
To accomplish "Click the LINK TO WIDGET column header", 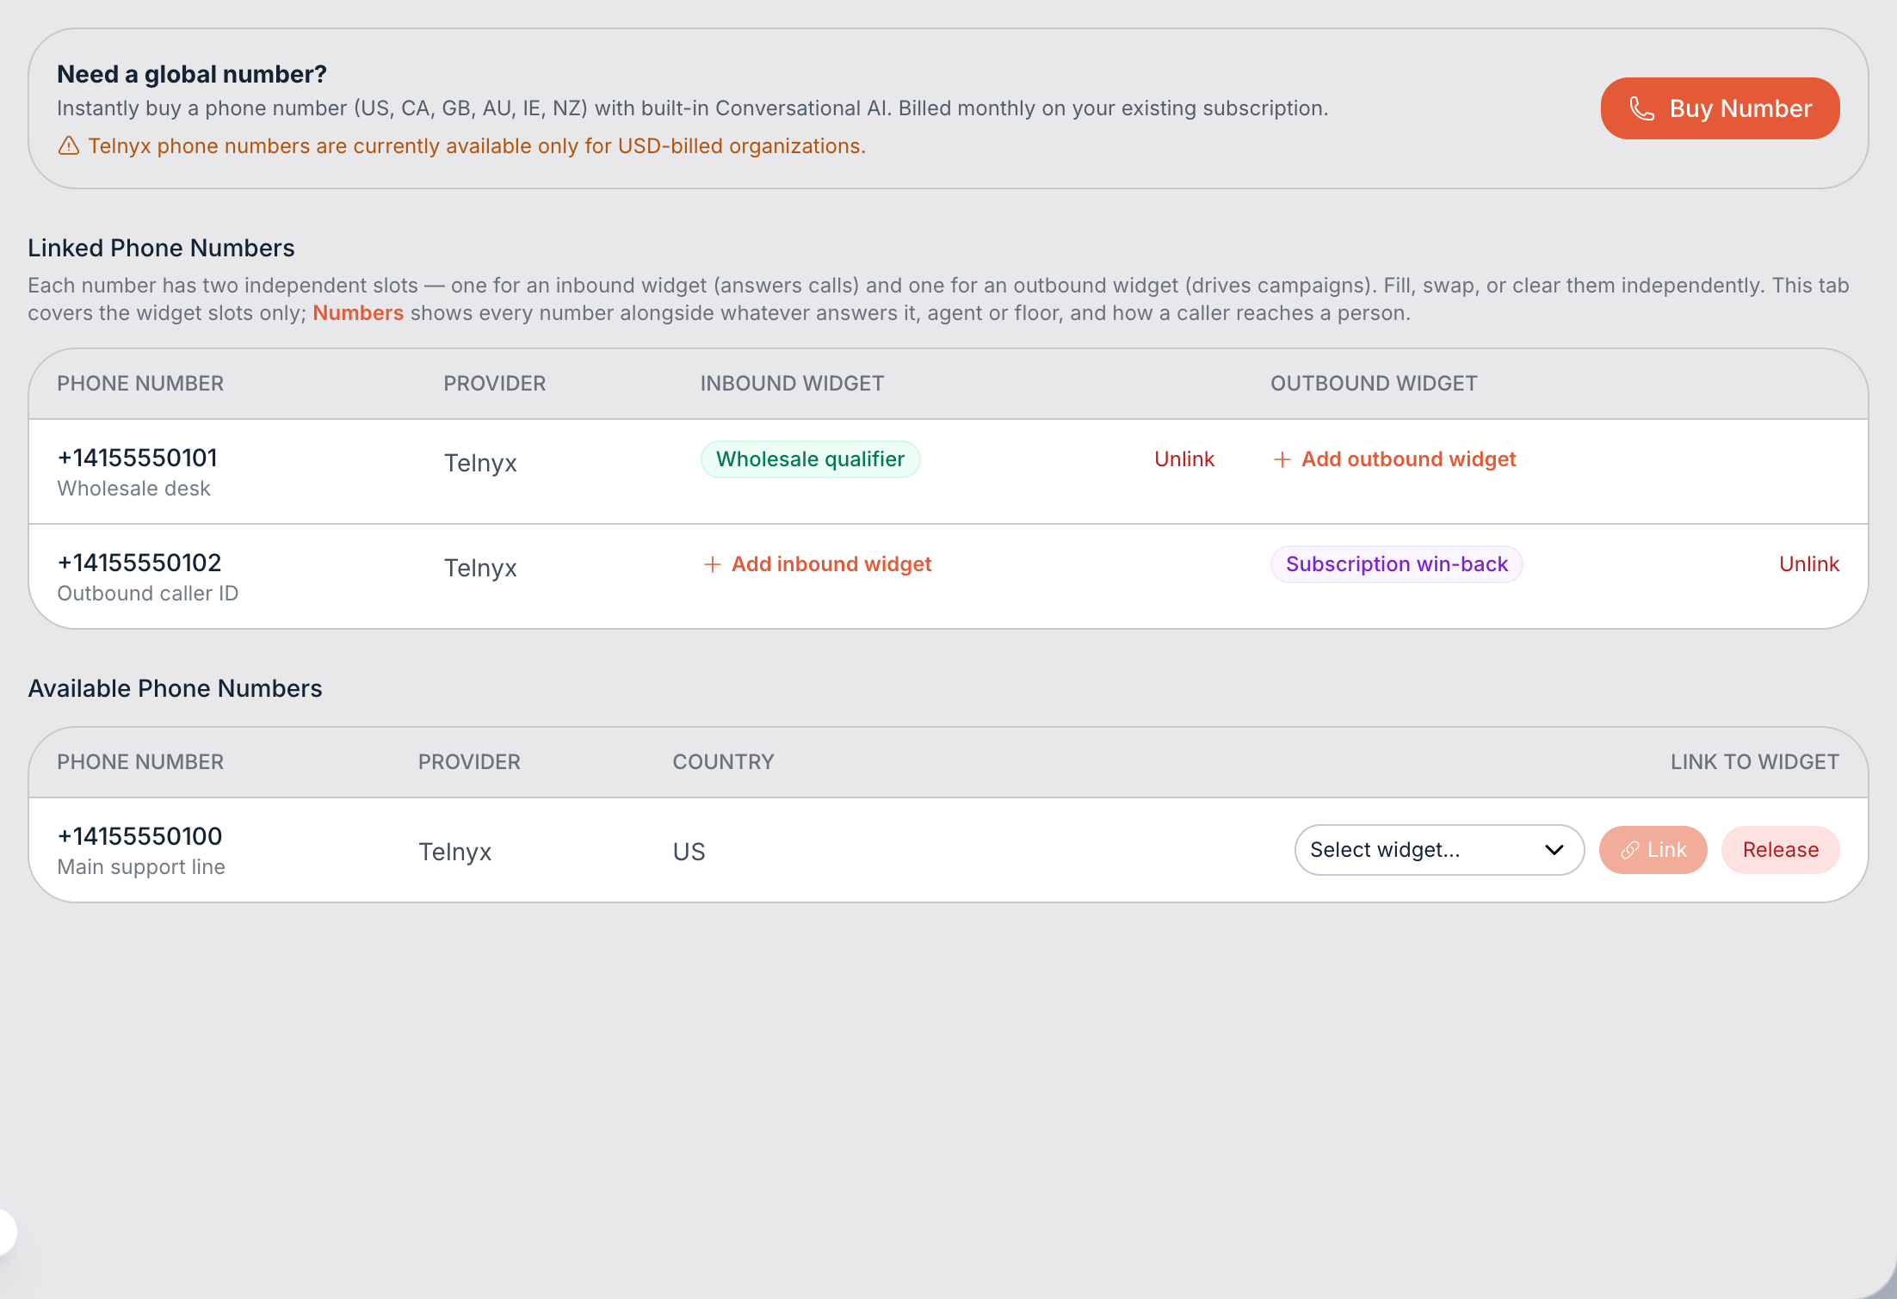I will 1755,762.
